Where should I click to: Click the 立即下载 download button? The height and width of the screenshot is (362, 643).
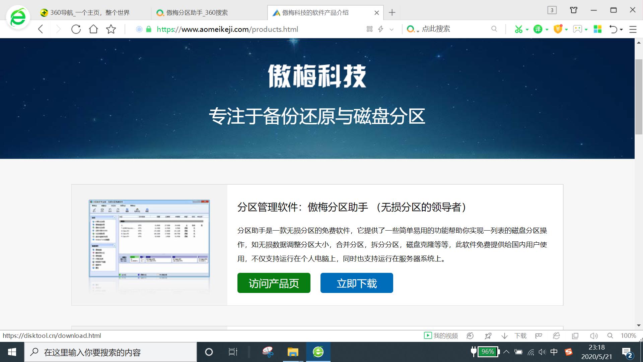pos(356,283)
